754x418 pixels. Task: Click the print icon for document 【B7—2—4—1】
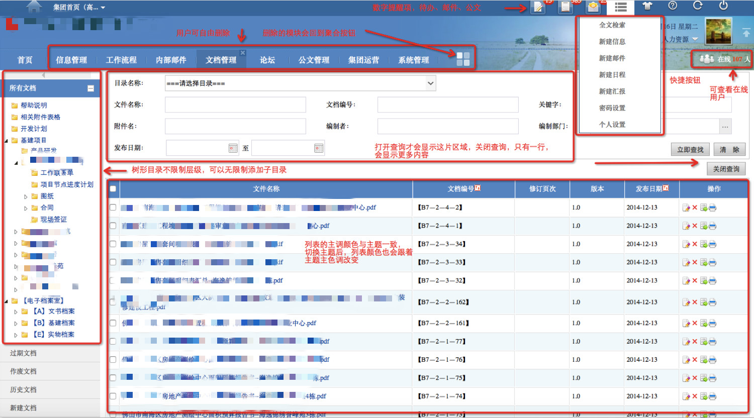tap(712, 226)
